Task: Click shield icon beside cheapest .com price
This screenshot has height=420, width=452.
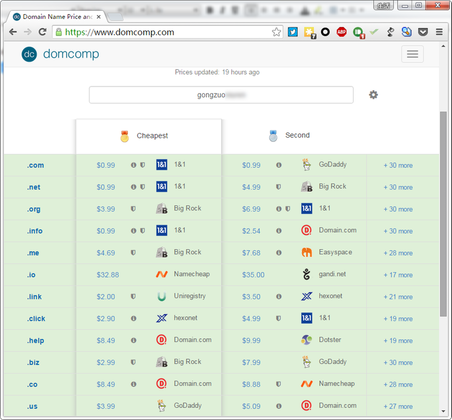Action: click(142, 165)
